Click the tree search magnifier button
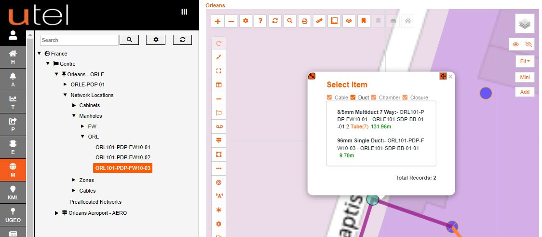Viewport: 542px width, 237px height. pyautogui.click(x=129, y=40)
